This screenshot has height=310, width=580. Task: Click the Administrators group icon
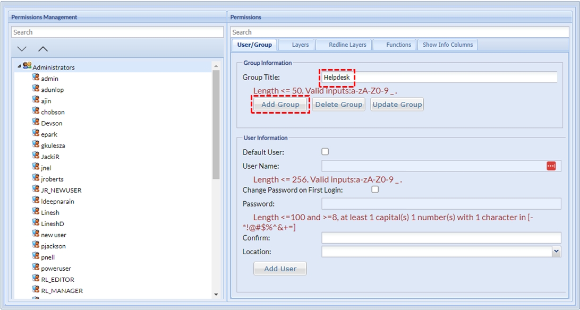27,66
